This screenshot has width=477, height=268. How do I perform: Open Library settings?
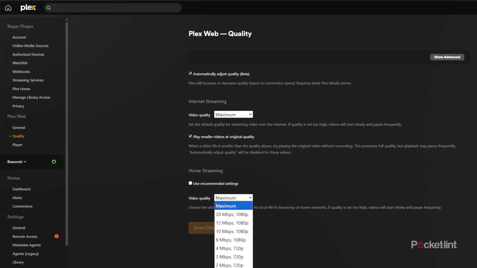[x=18, y=262]
